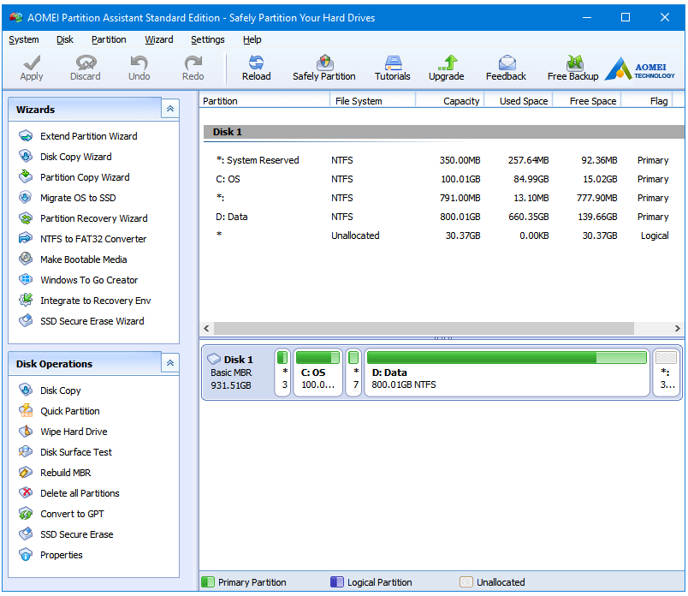The width and height of the screenshot is (688, 596).
Task: Open Tutorials from the toolbar
Action: (x=393, y=68)
